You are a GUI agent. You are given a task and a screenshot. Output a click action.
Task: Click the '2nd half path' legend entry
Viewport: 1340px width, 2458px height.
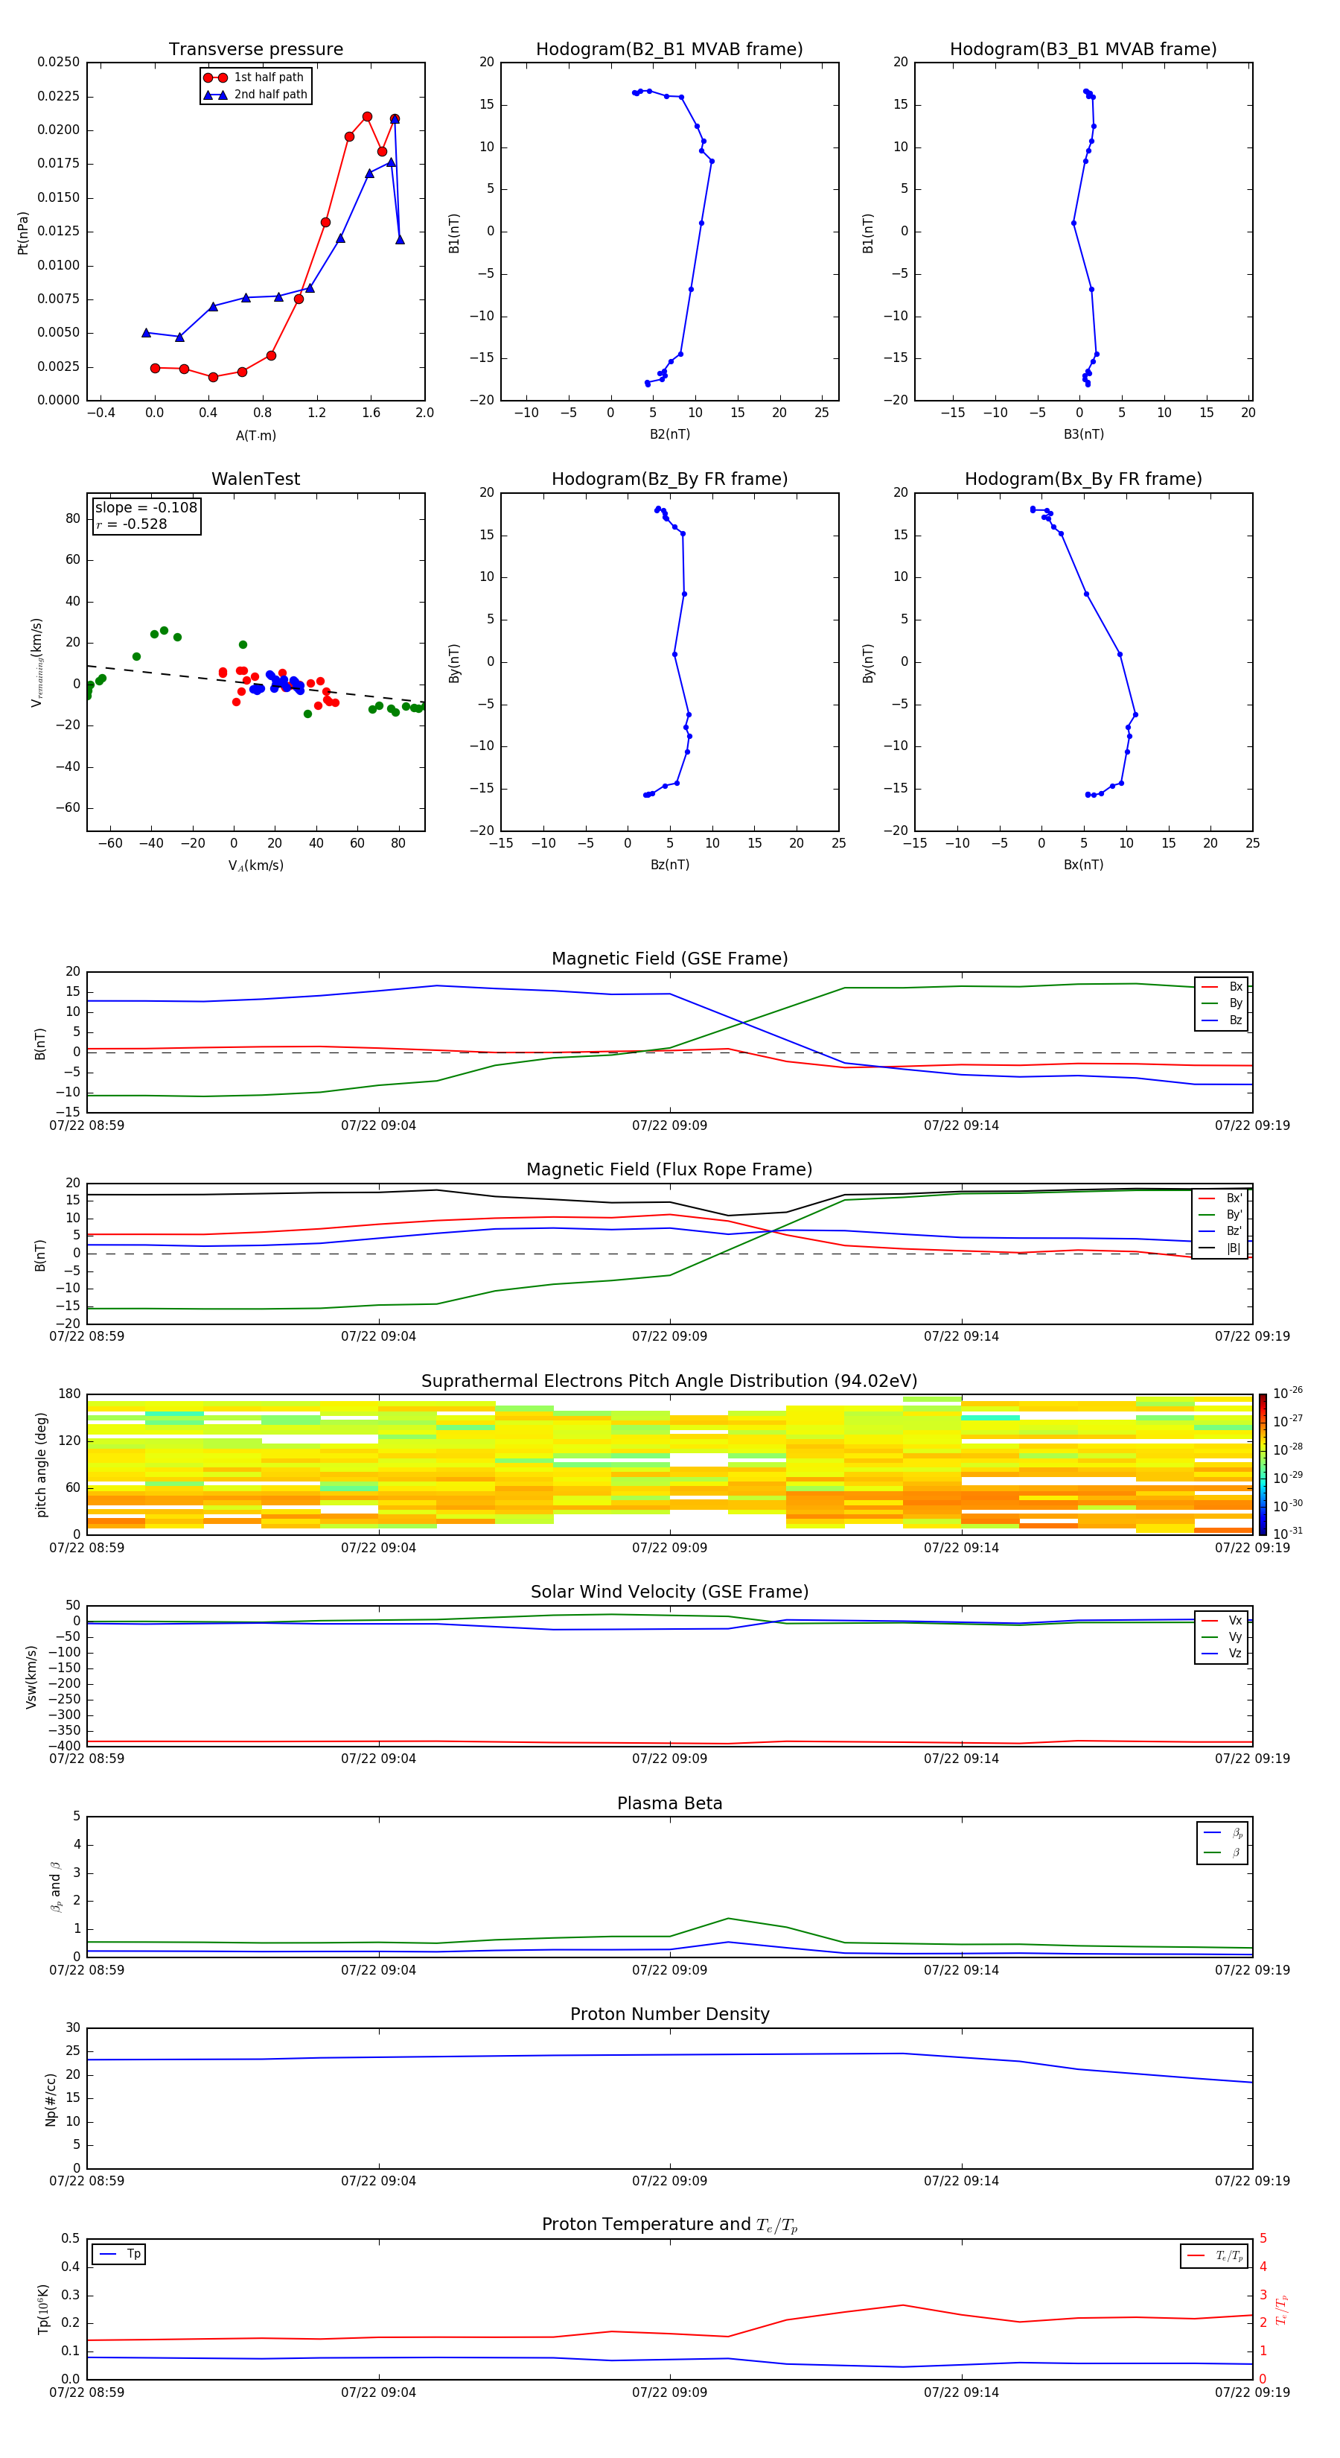click(x=255, y=95)
